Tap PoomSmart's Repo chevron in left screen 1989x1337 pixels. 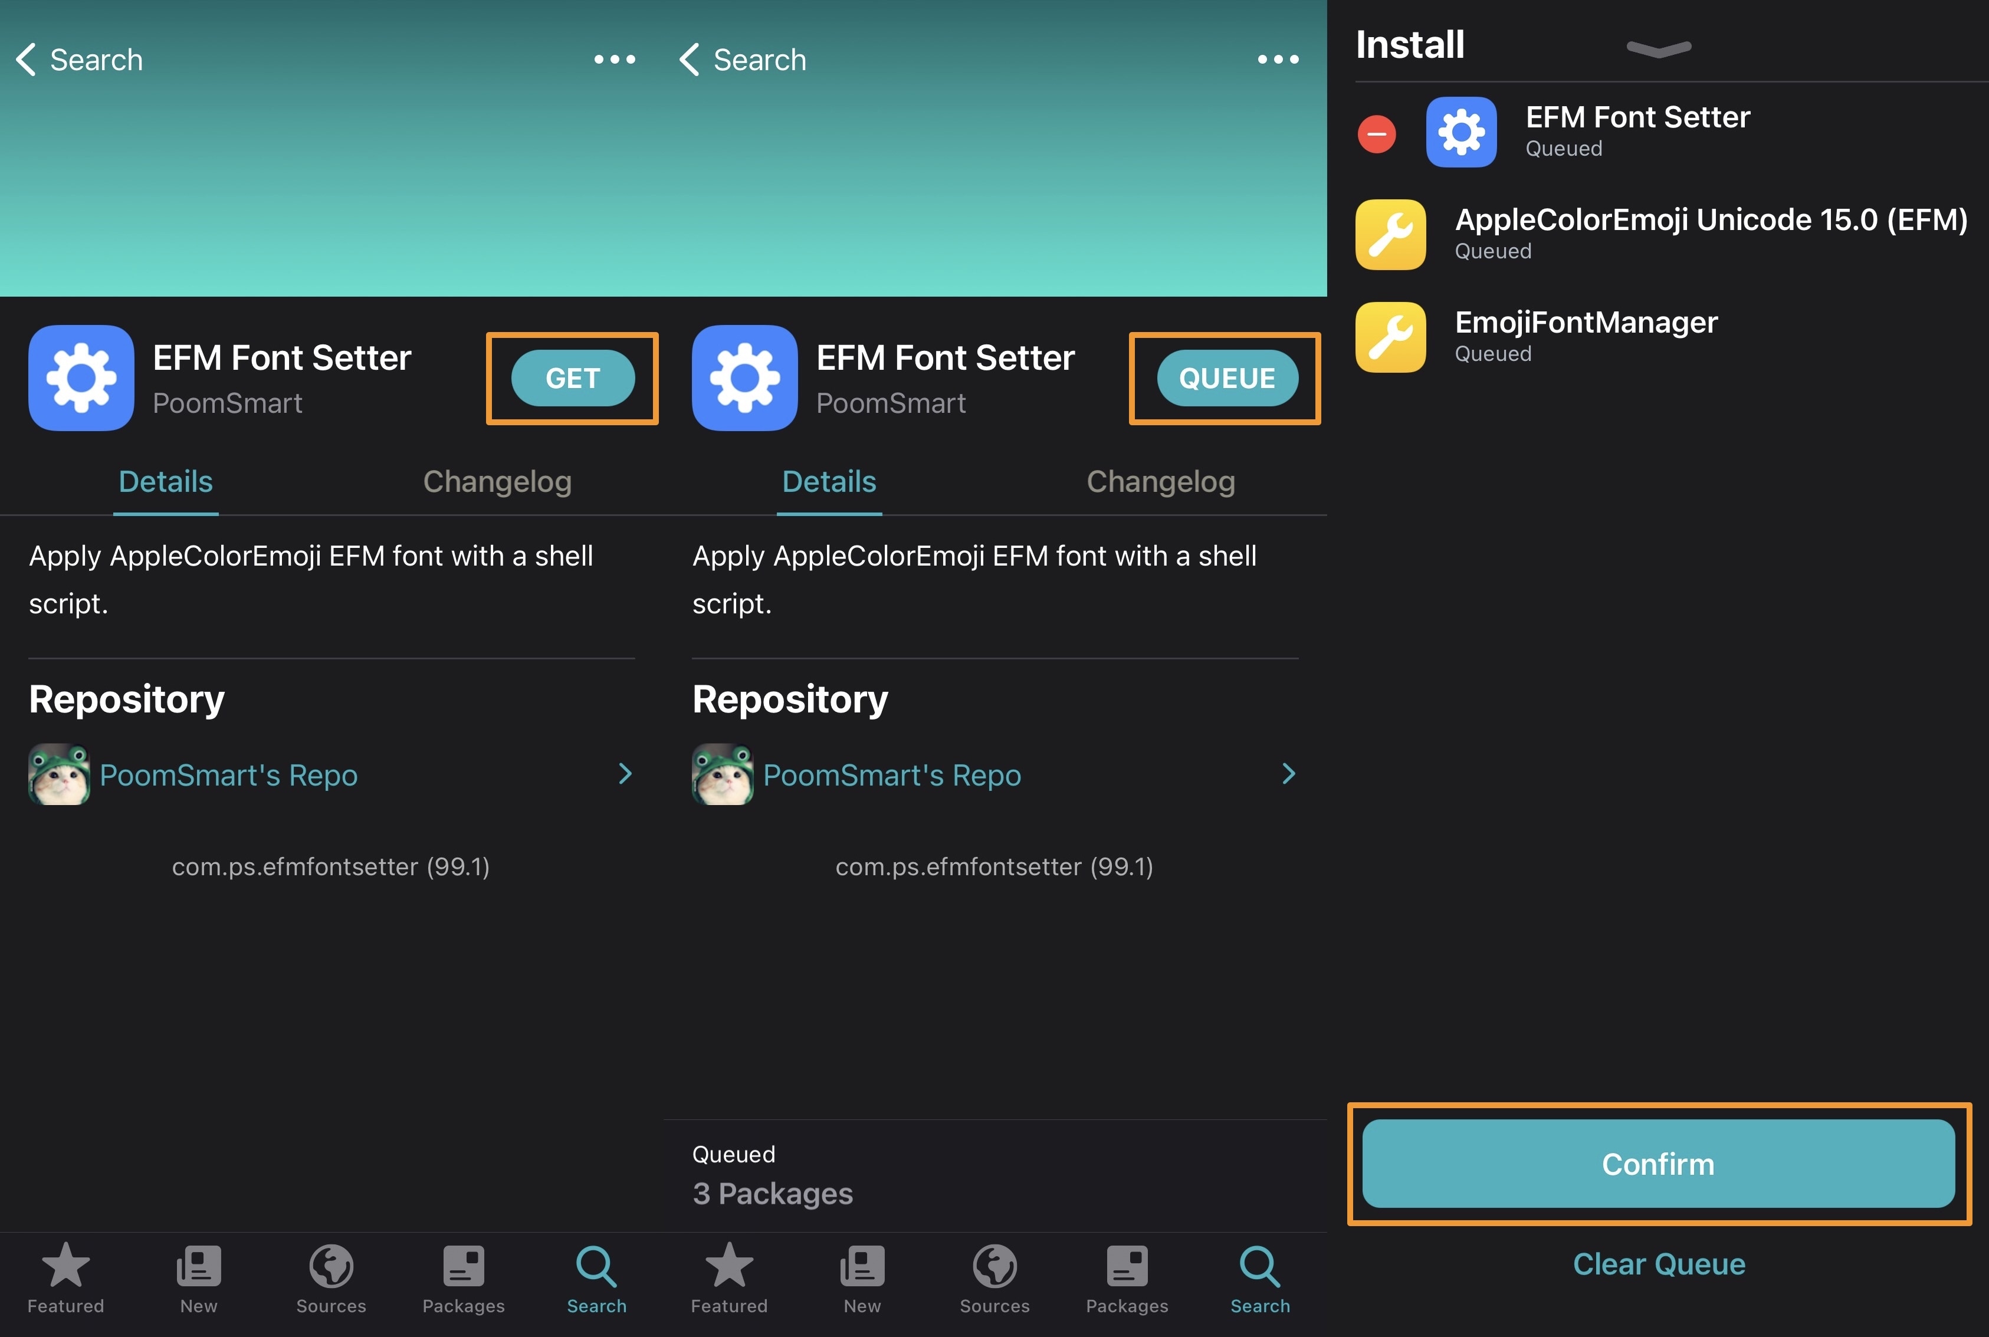pyautogui.click(x=625, y=774)
